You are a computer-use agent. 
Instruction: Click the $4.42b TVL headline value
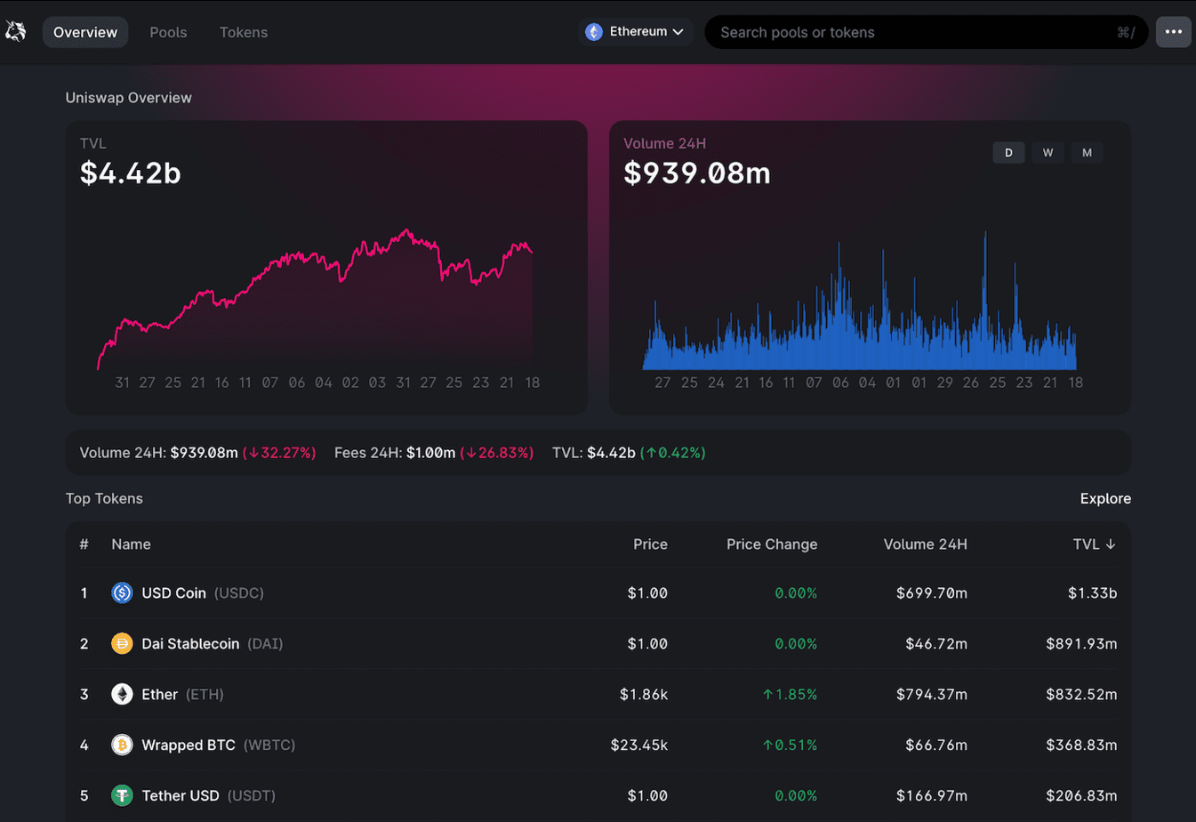tap(131, 173)
